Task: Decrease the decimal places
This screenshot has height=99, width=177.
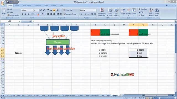Action: tap(95, 14)
